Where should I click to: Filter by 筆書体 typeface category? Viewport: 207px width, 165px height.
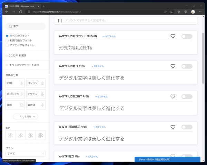pyautogui.click(x=36, y=105)
